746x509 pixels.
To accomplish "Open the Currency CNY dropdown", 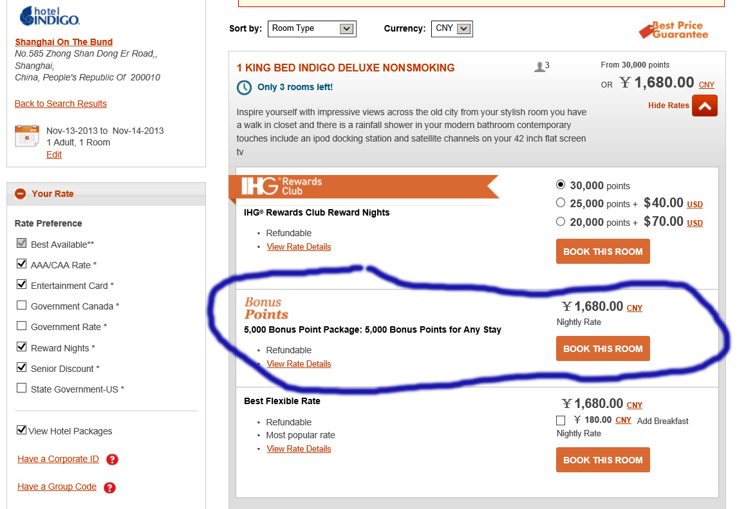I will [x=452, y=28].
